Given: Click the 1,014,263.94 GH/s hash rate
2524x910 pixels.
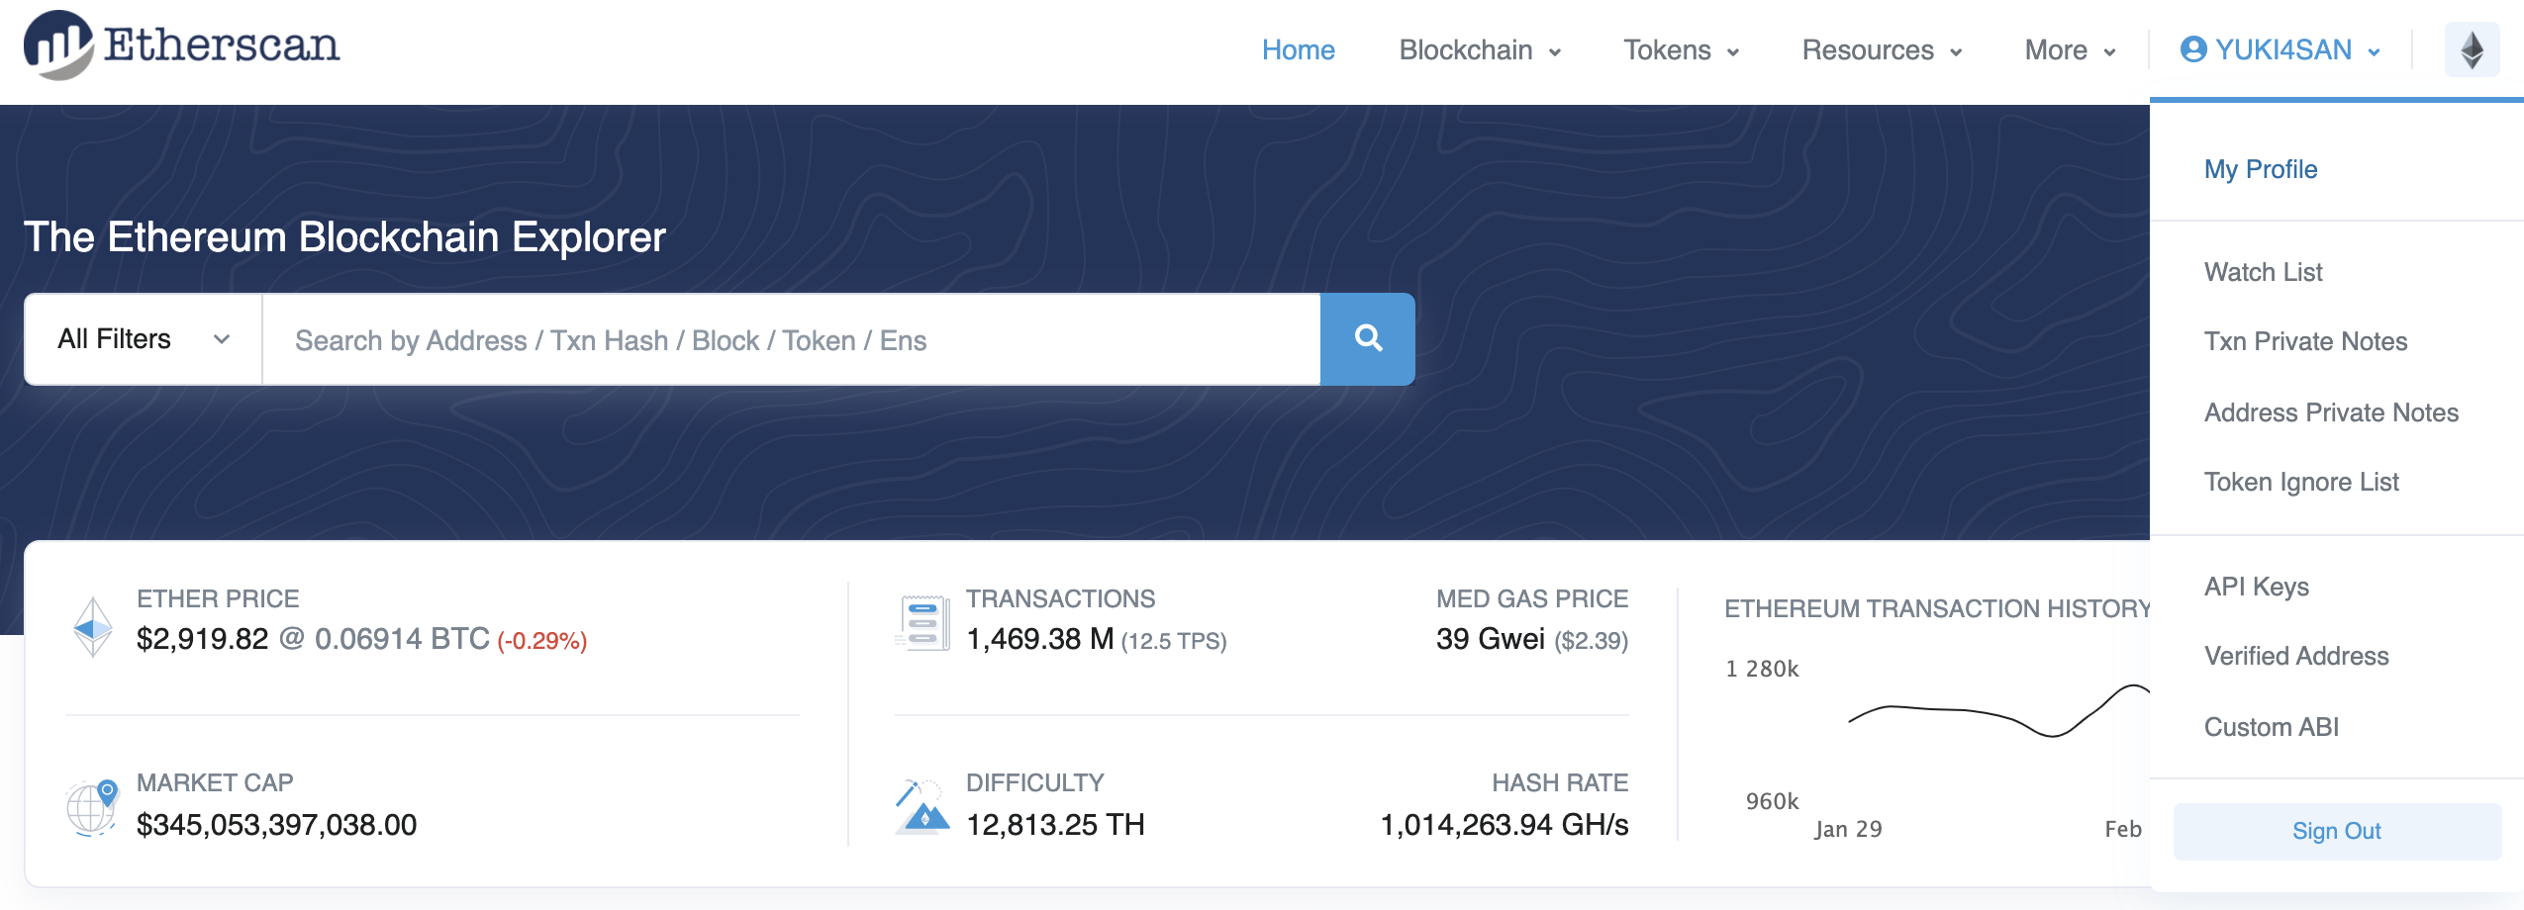Looking at the screenshot, I should pos(1505,824).
